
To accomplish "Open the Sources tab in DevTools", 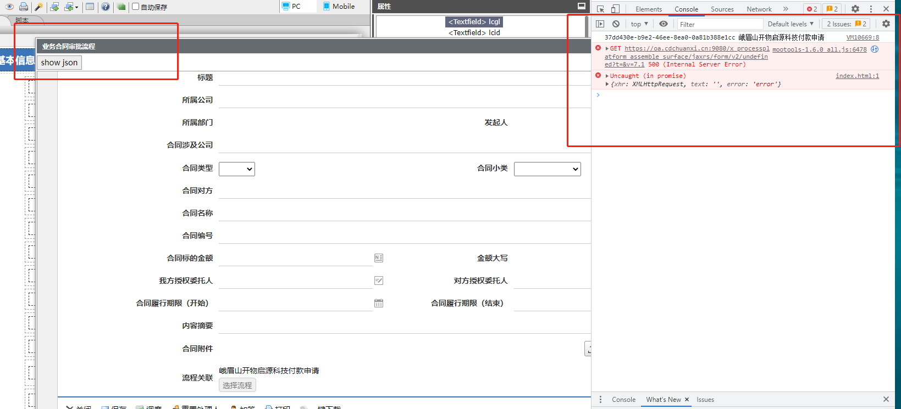I will [722, 9].
